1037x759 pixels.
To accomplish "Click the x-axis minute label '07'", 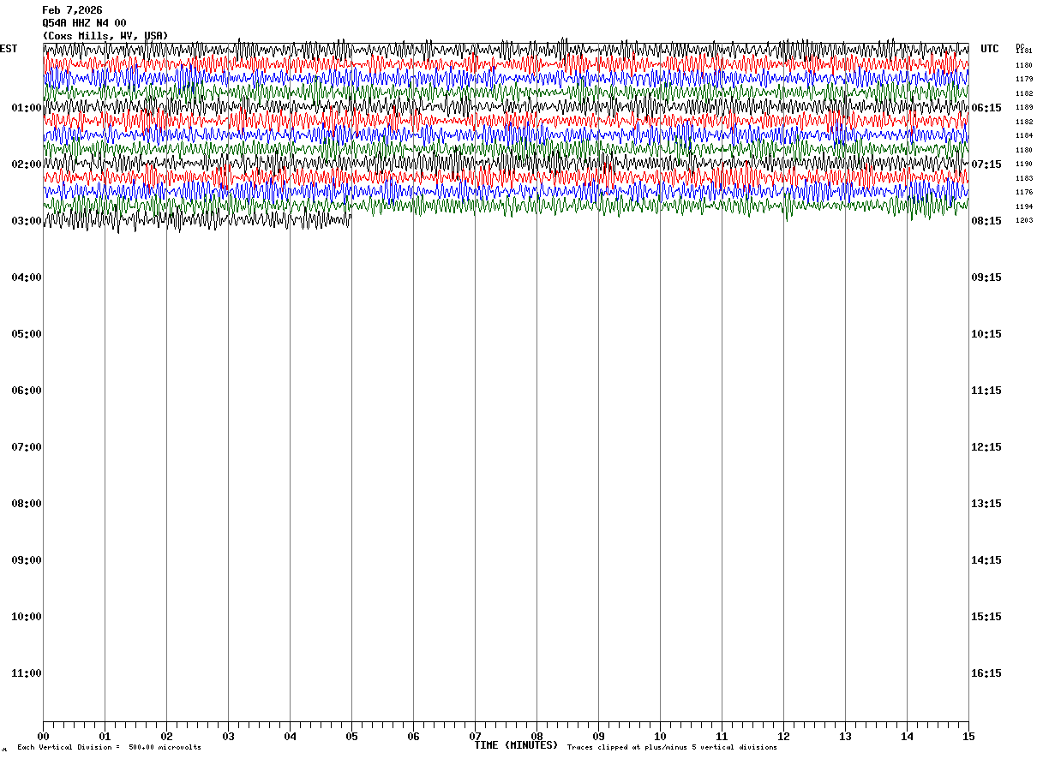I will (x=475, y=736).
